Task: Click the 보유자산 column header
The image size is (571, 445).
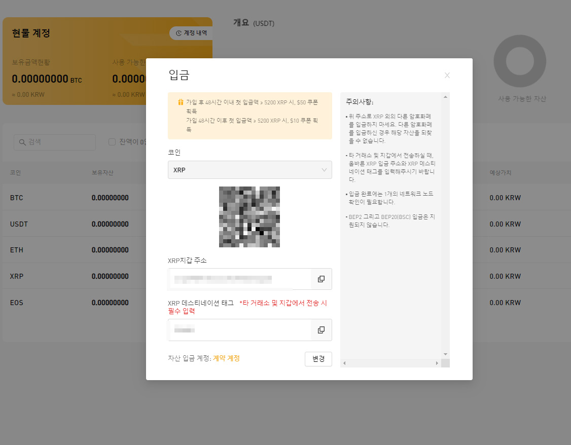Action: pos(102,172)
